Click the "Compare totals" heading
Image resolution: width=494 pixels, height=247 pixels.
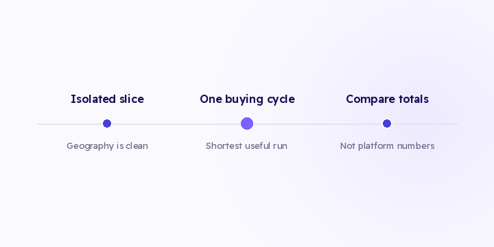(387, 99)
